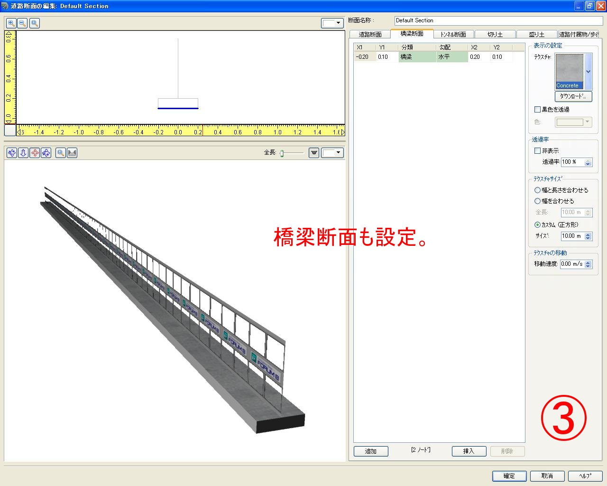Click the 移動速度 0.00 m/s value field
The image size is (607, 486).
pos(572,264)
